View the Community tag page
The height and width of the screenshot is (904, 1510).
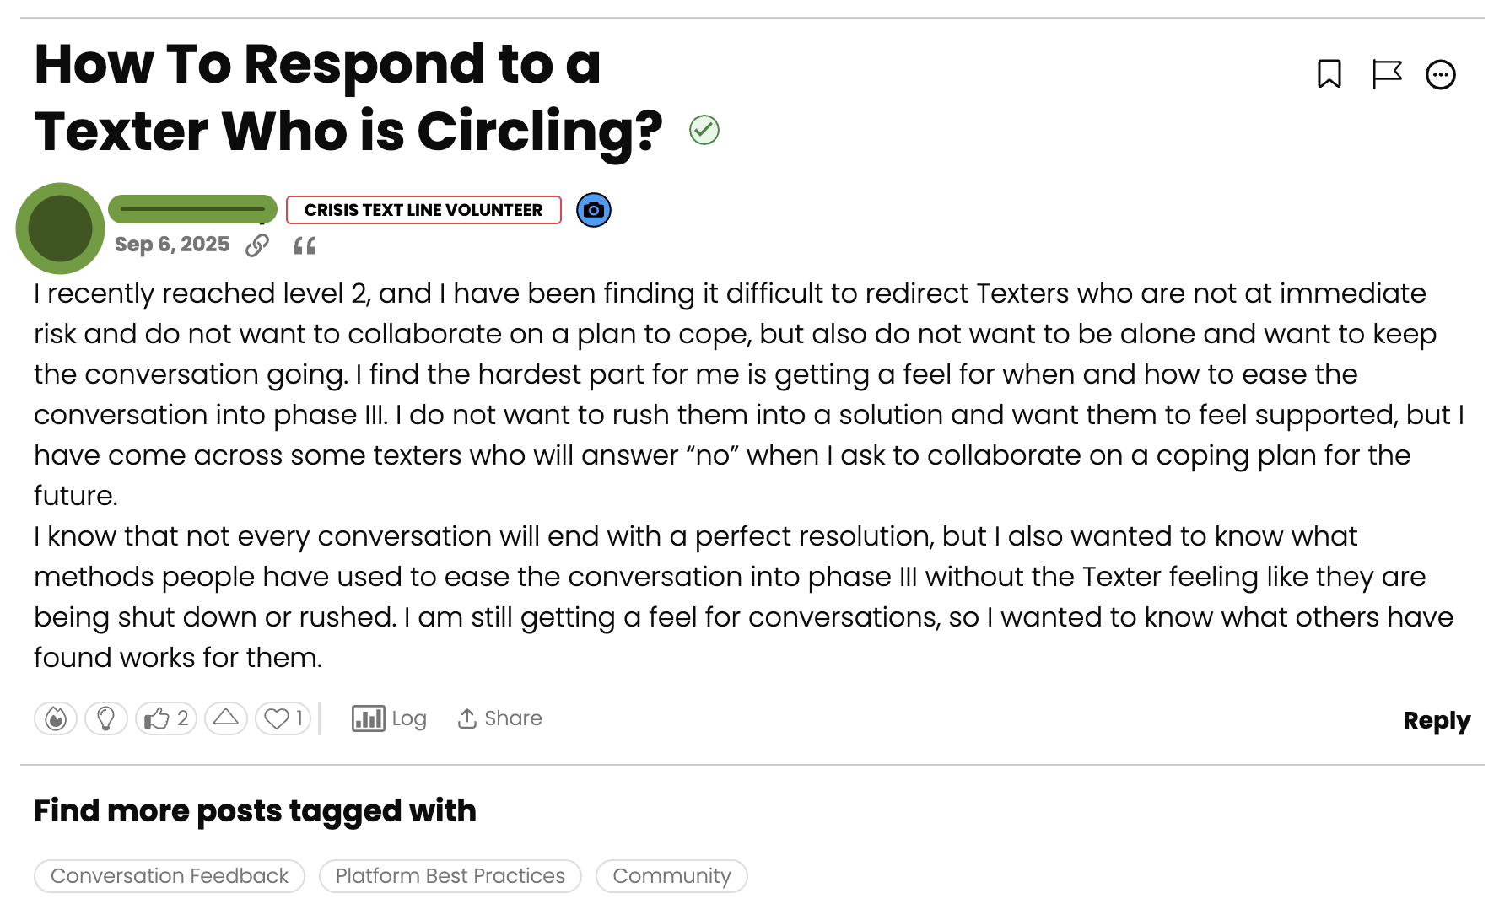(671, 876)
